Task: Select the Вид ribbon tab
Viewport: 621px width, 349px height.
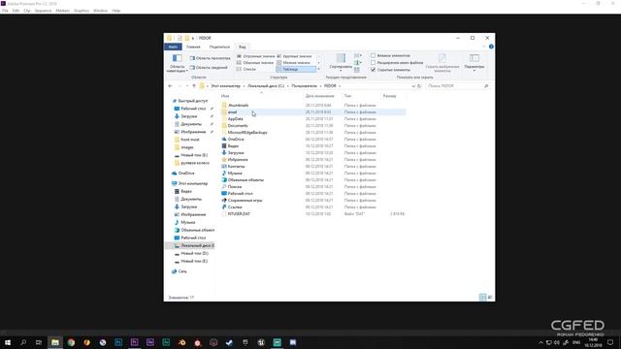Action: [242, 47]
